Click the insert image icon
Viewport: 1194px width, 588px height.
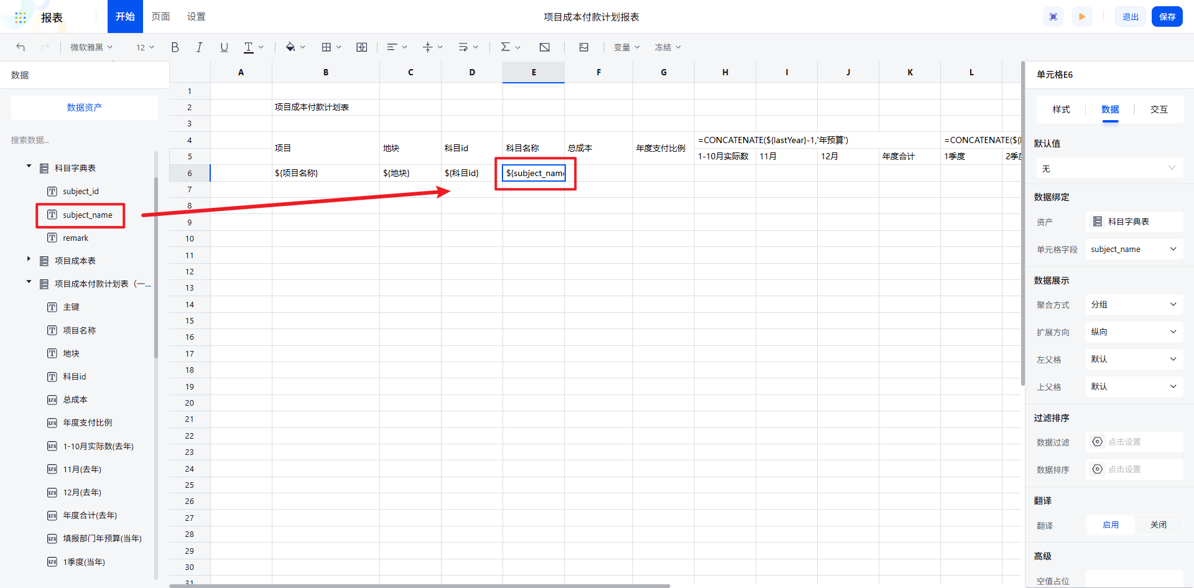pyautogui.click(x=583, y=47)
